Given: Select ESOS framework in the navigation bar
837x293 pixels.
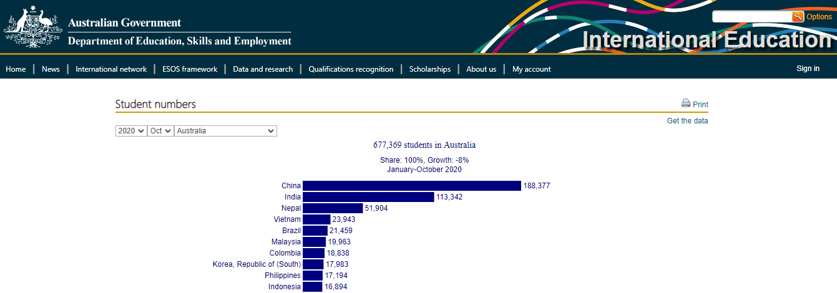Looking at the screenshot, I should coord(190,69).
